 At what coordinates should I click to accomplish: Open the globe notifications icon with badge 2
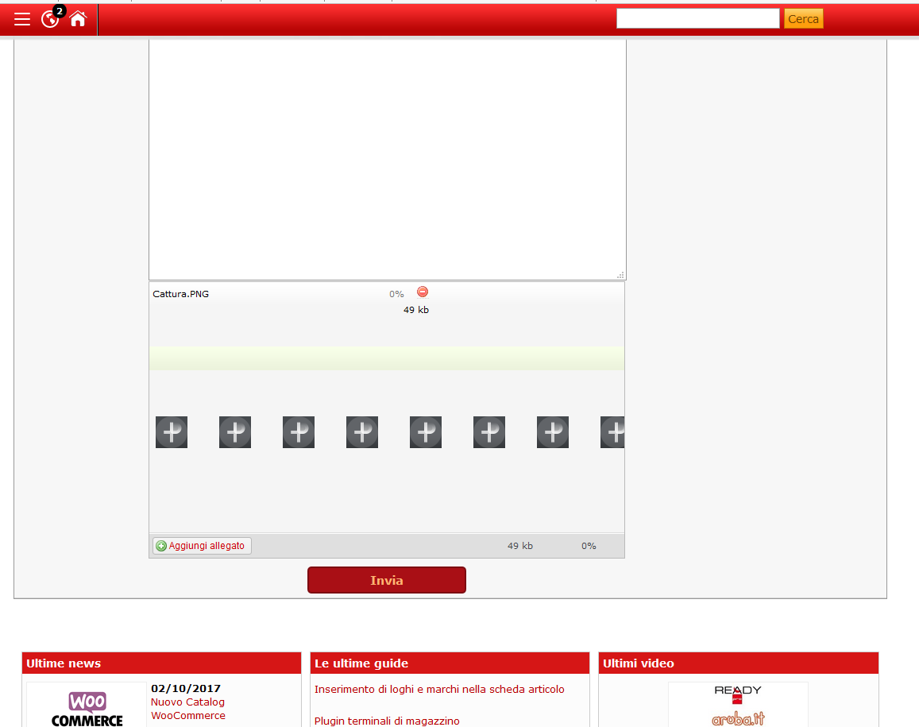(51, 18)
